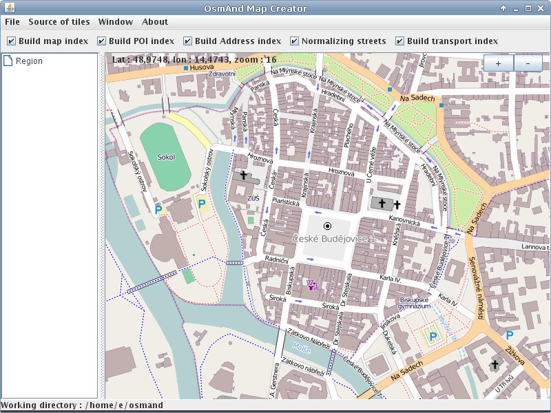Click the blue bus stop marker at Husova
Viewport: 551px width, 413px height.
(x=186, y=67)
